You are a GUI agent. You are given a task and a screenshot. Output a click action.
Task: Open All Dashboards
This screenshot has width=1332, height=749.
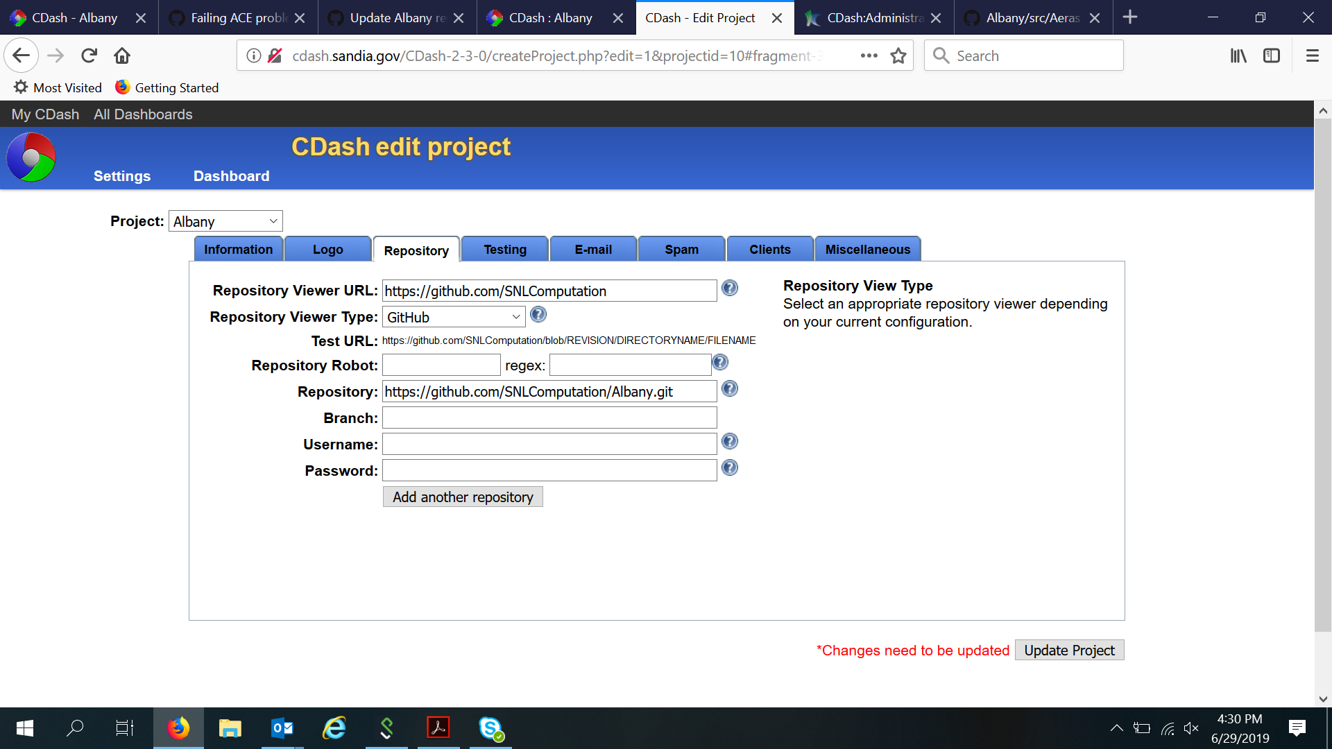click(x=143, y=114)
